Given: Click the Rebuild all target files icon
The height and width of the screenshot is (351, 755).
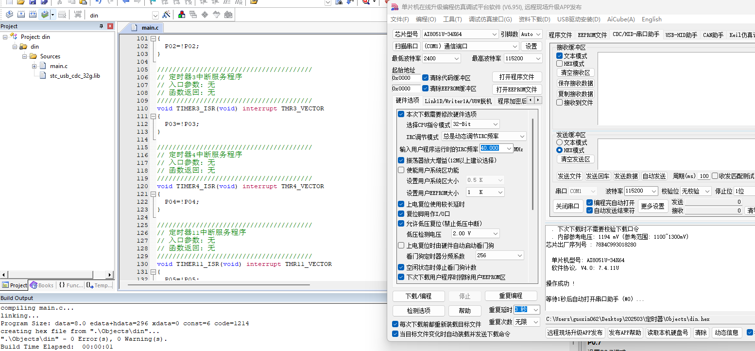Looking at the screenshot, I should [x=33, y=15].
